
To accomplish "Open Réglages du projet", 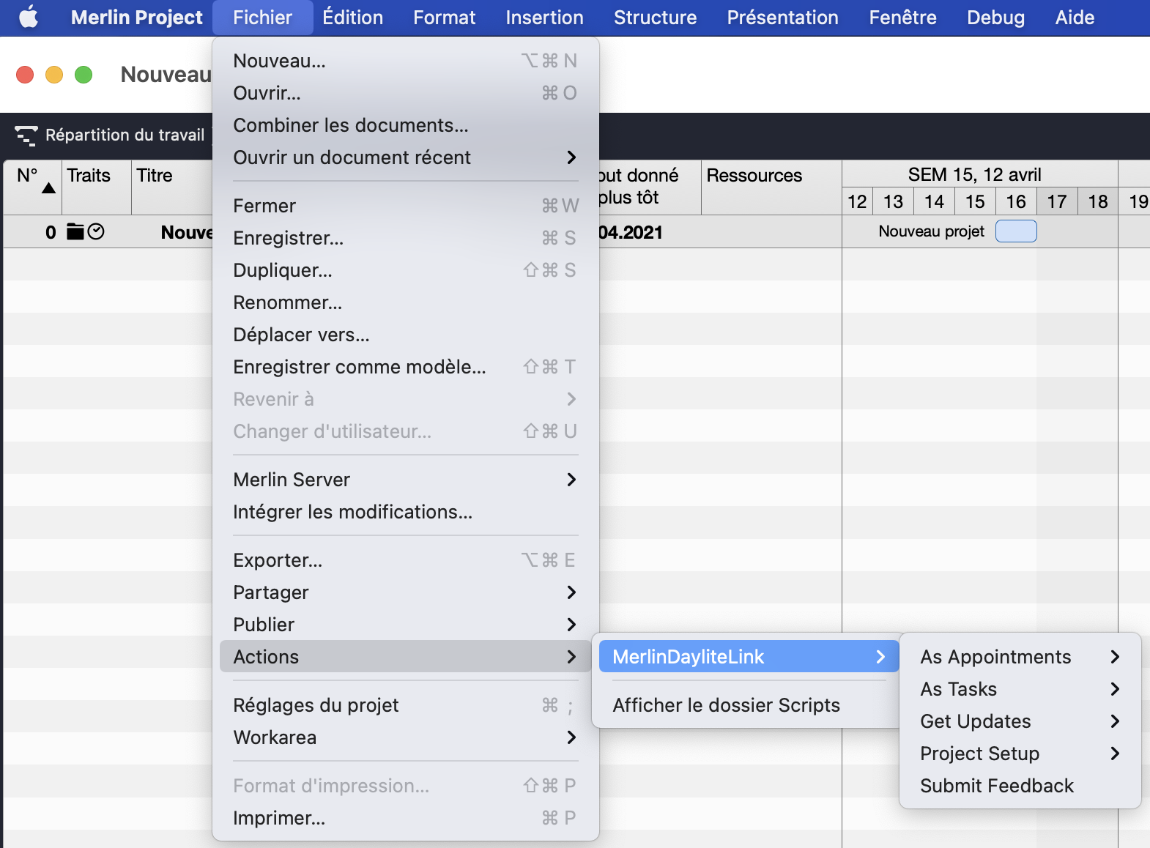I will 316,705.
